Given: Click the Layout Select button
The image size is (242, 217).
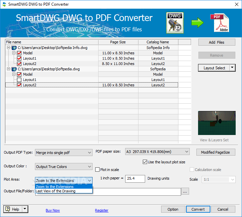Looking at the screenshot, I should 214,68.
